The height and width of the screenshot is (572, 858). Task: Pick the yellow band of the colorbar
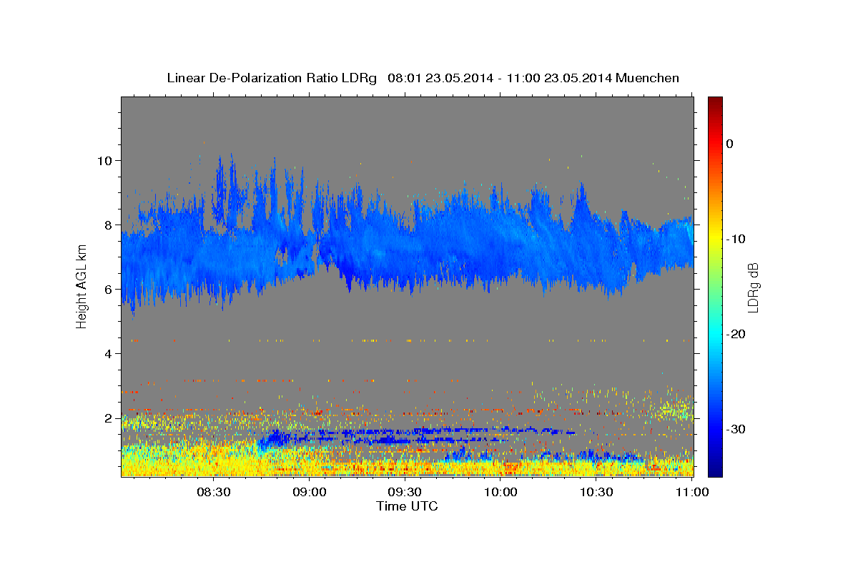point(715,236)
